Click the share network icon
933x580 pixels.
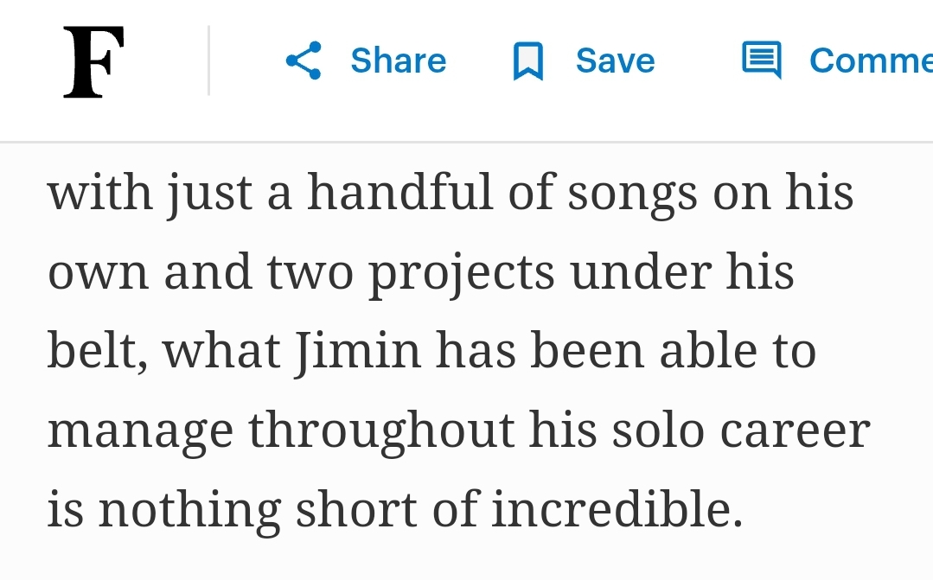(304, 61)
